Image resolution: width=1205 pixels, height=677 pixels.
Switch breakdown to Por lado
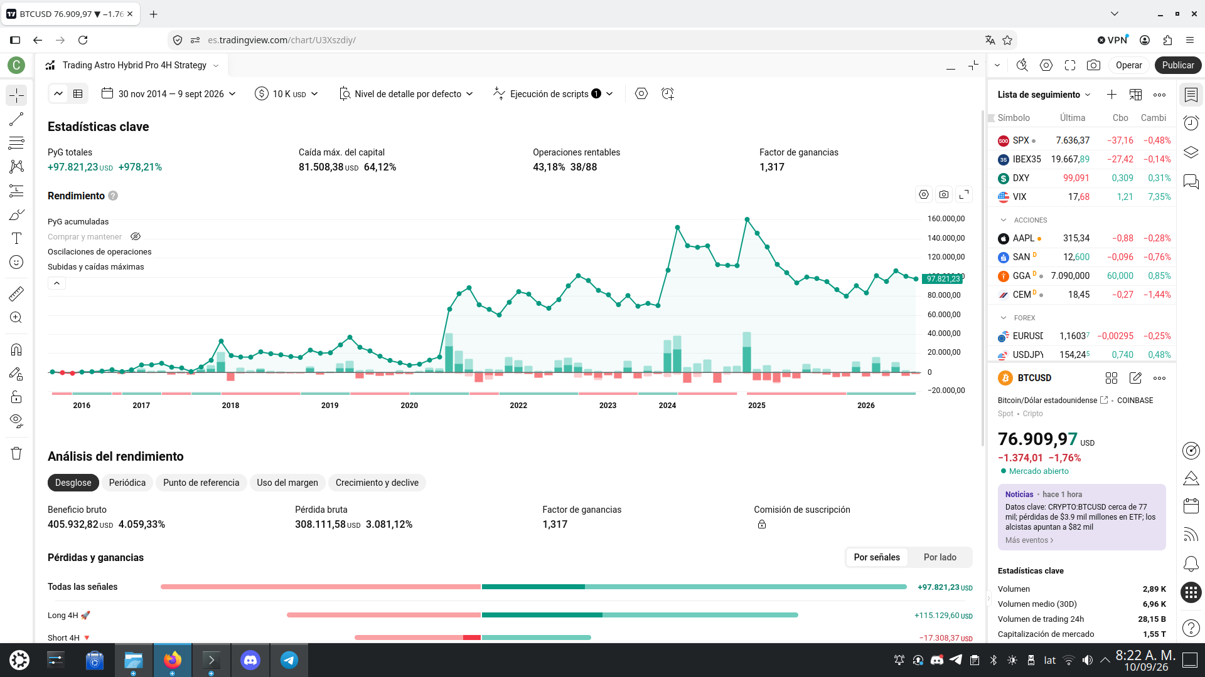[x=940, y=557]
